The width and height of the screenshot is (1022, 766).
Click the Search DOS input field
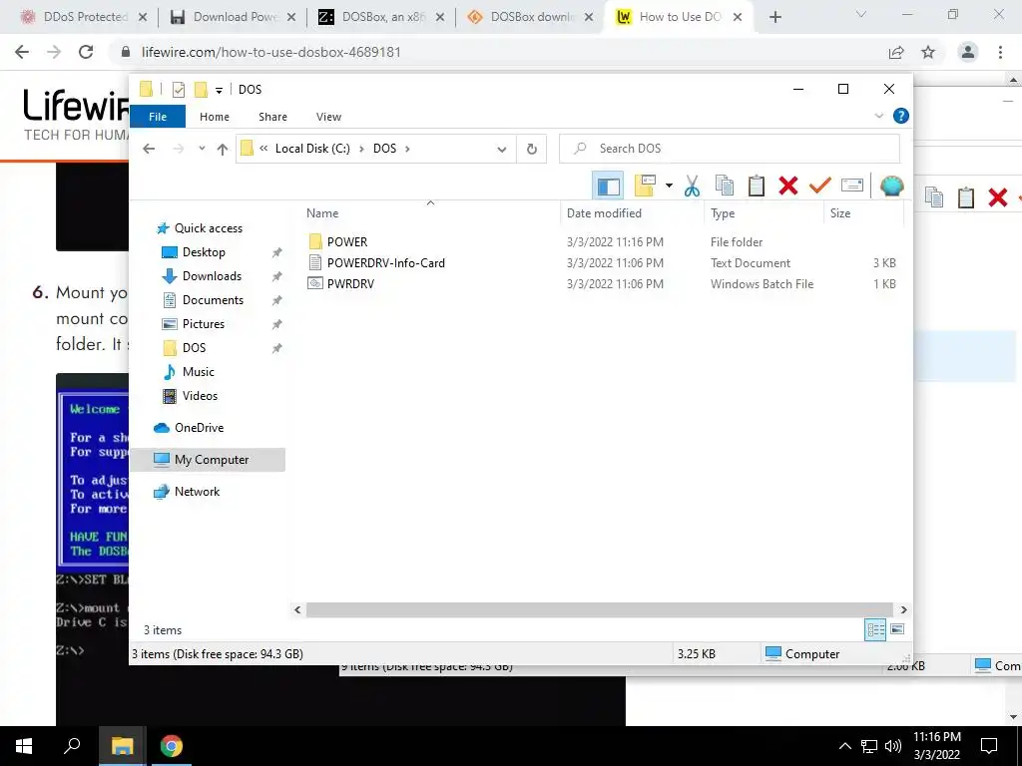tap(730, 149)
